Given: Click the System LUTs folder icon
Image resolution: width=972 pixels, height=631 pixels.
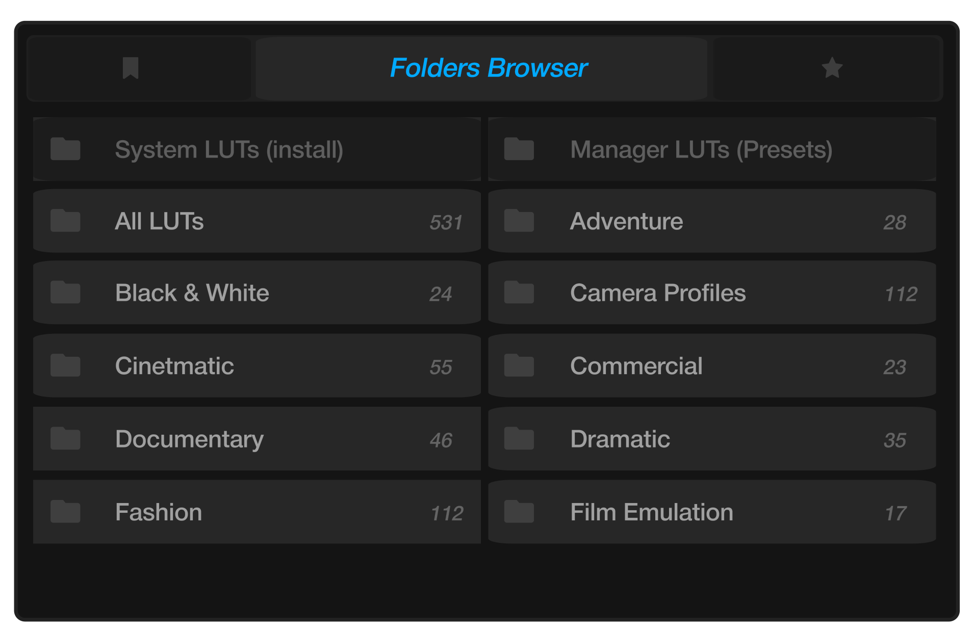Looking at the screenshot, I should pos(65,149).
